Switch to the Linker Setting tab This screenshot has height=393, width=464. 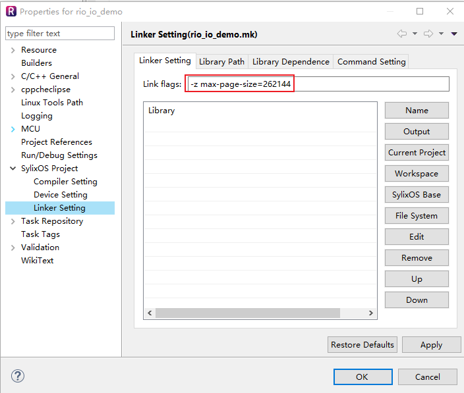coord(165,61)
